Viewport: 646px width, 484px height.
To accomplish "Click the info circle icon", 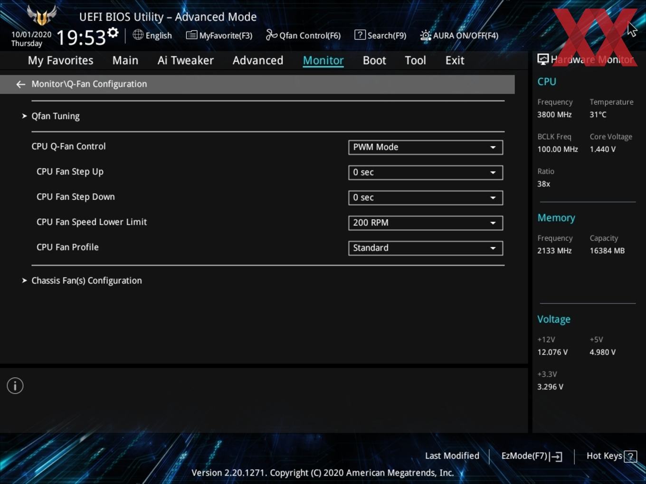I will 15,386.
